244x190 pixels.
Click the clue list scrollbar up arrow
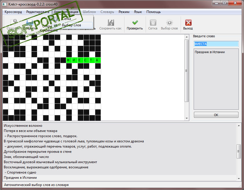tap(239, 125)
